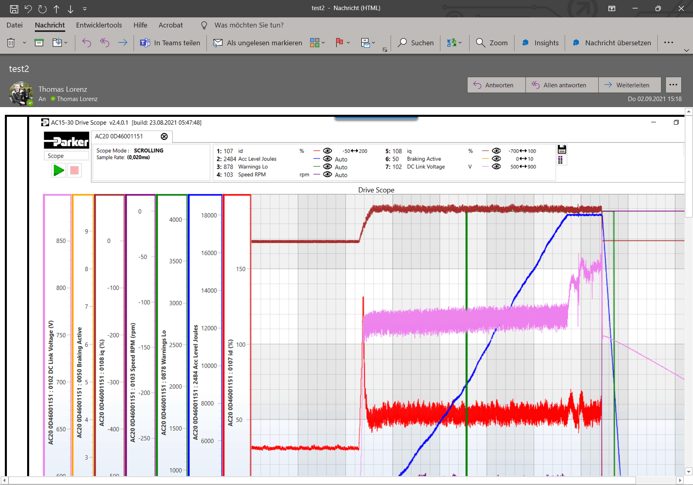Screen dimensions: 693x485
Task: Click the green play button in Scope
Action: click(x=59, y=170)
